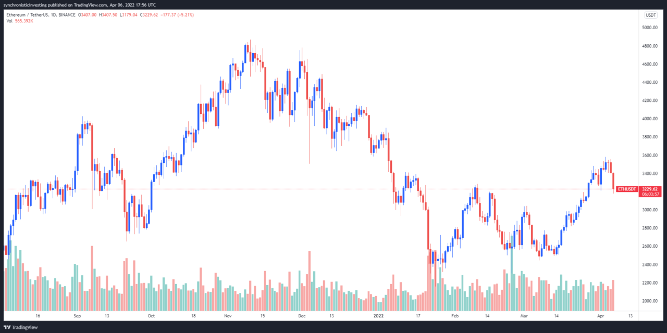The width and height of the screenshot is (667, 333).
Task: Click the 565.392K volume value reading
Action: pyautogui.click(x=24, y=21)
